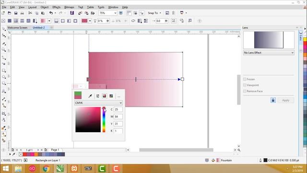Image resolution: width=307 pixels, height=173 pixels.
Task: Open the File menu
Action: point(4,7)
